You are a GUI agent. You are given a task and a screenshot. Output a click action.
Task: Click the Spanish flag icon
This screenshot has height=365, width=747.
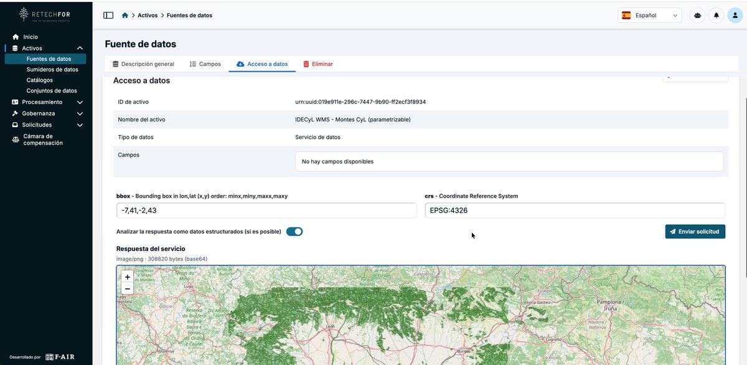pyautogui.click(x=626, y=15)
